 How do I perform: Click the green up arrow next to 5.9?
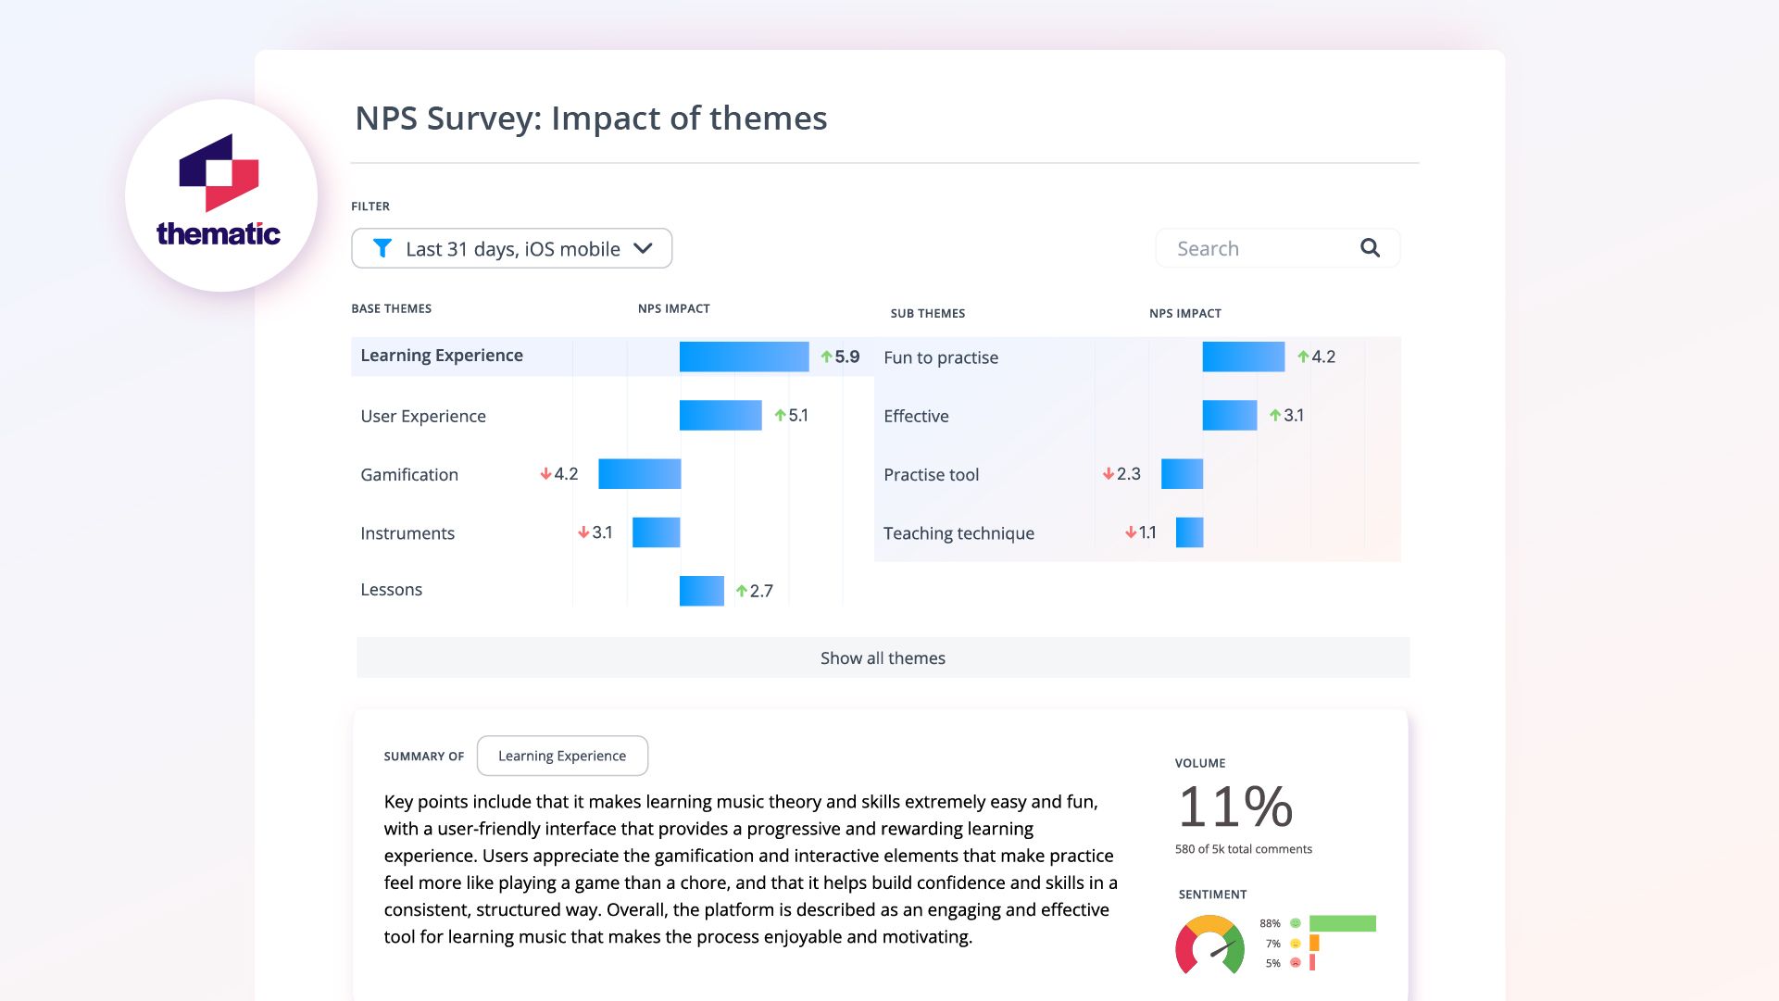coord(824,356)
